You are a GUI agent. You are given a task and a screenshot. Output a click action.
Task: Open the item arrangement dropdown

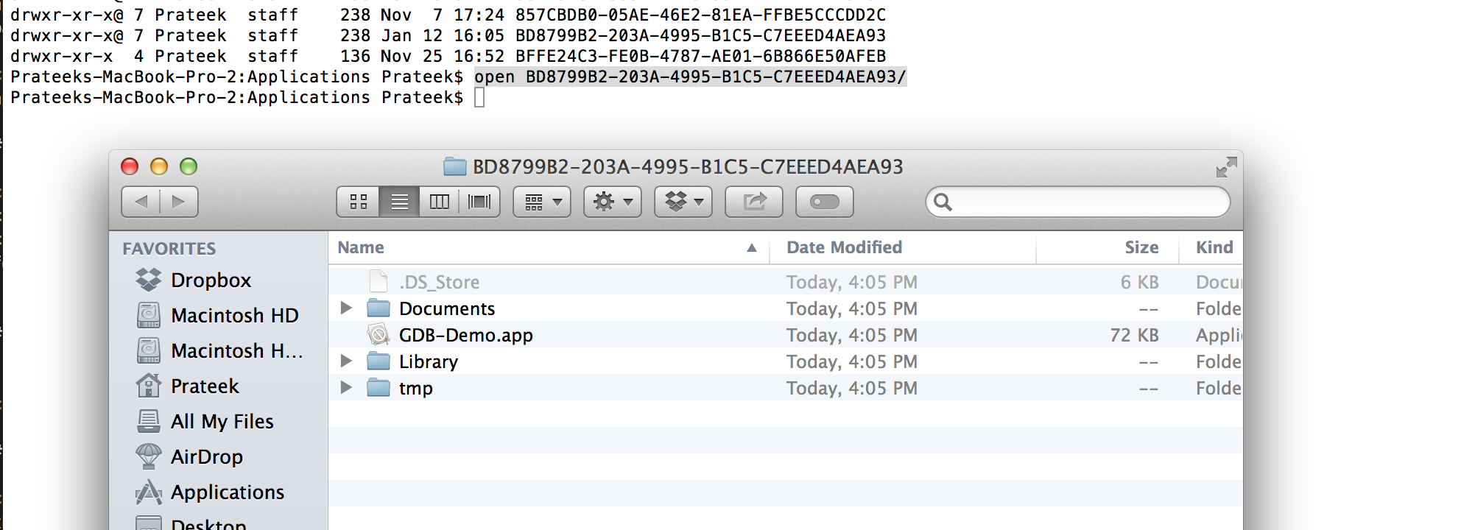542,202
